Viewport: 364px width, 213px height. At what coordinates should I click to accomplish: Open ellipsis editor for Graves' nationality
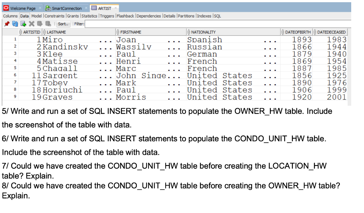tap(270, 99)
